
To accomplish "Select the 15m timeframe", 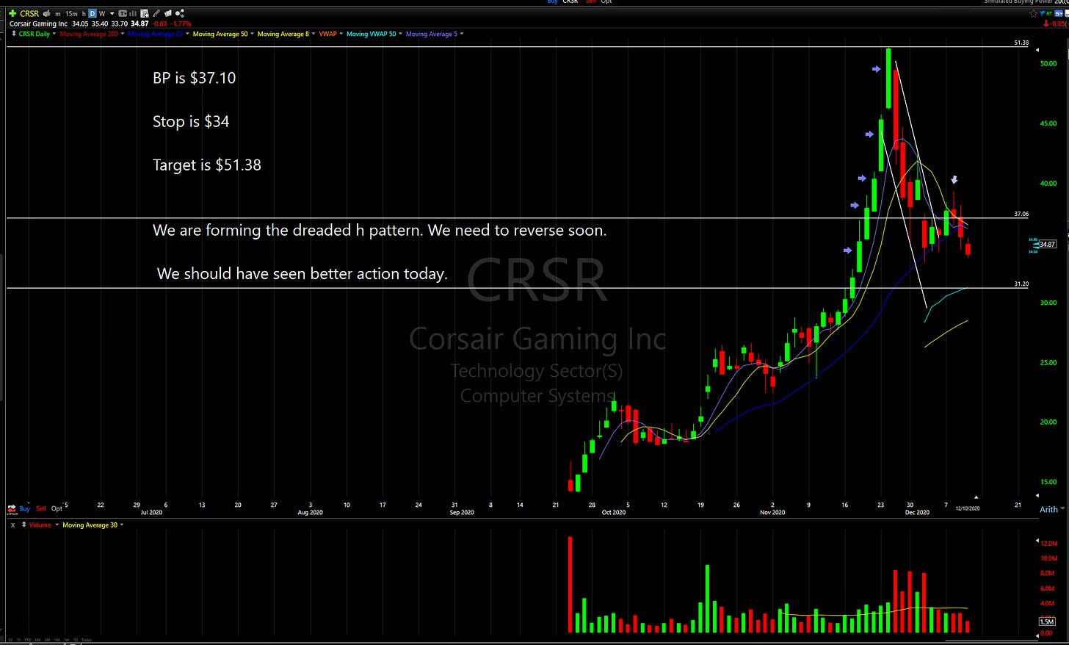I will coord(71,14).
